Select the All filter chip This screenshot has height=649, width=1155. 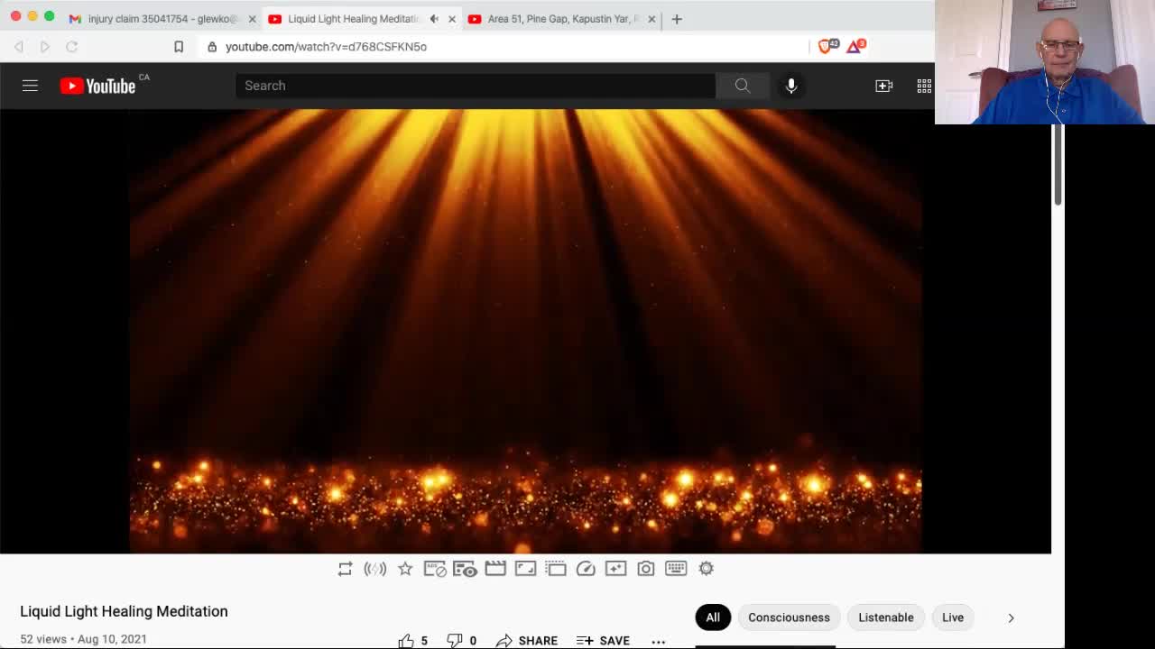tap(713, 617)
